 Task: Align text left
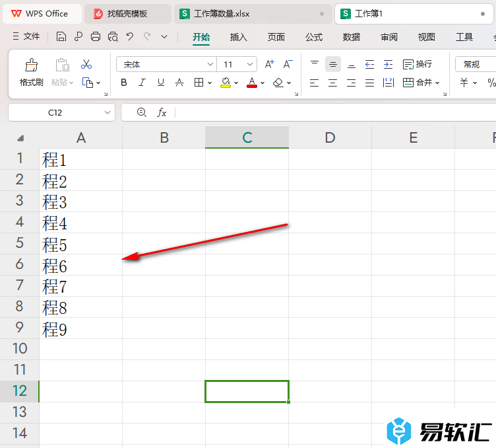314,83
